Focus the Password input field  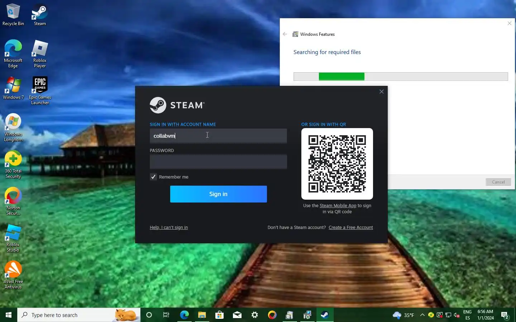(218, 162)
